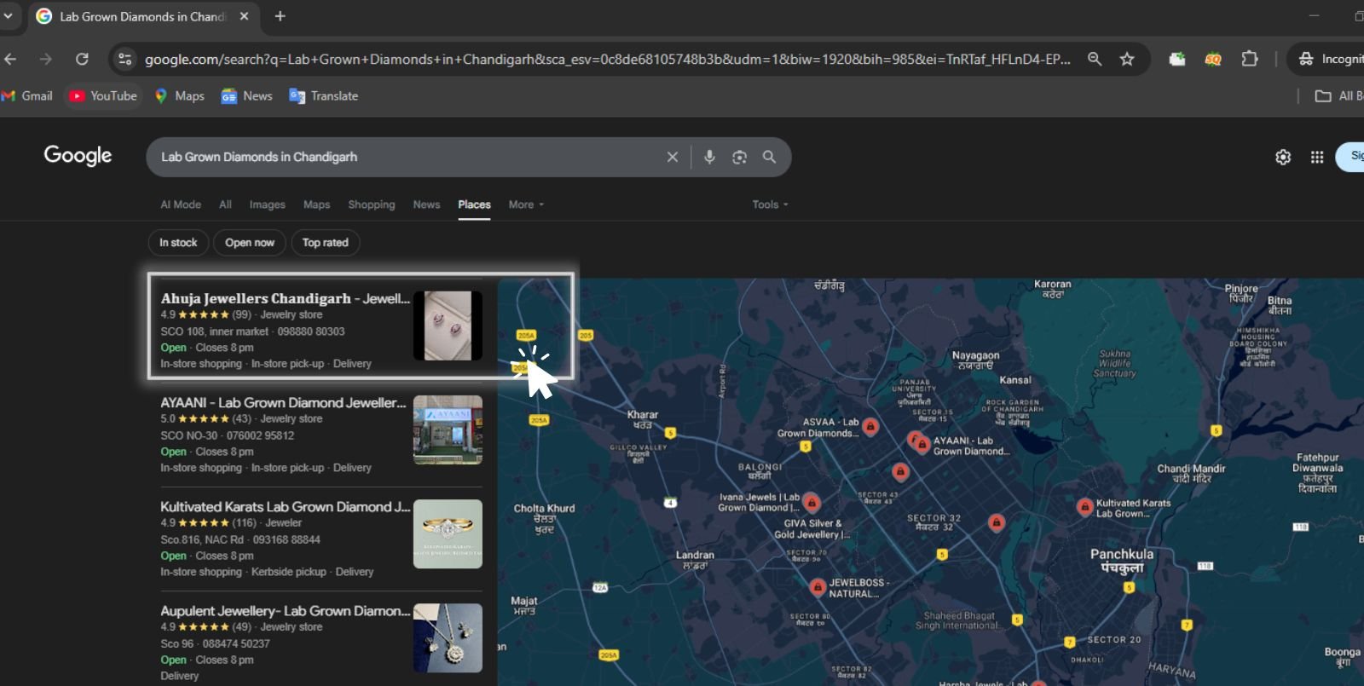Switch to the Images tab
The width and height of the screenshot is (1364, 686).
(267, 205)
